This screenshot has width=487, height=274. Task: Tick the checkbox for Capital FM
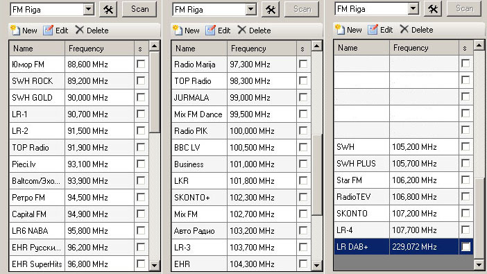141,214
